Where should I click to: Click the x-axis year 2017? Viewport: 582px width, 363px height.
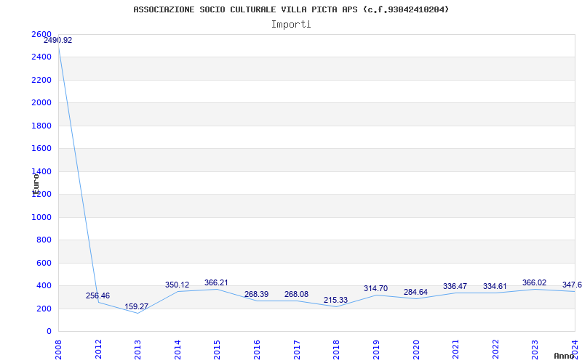coord(297,350)
